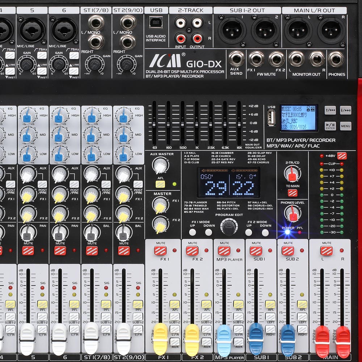
Task: Engage 75Hz filter on channel 6
Action: pyautogui.click(x=74, y=55)
